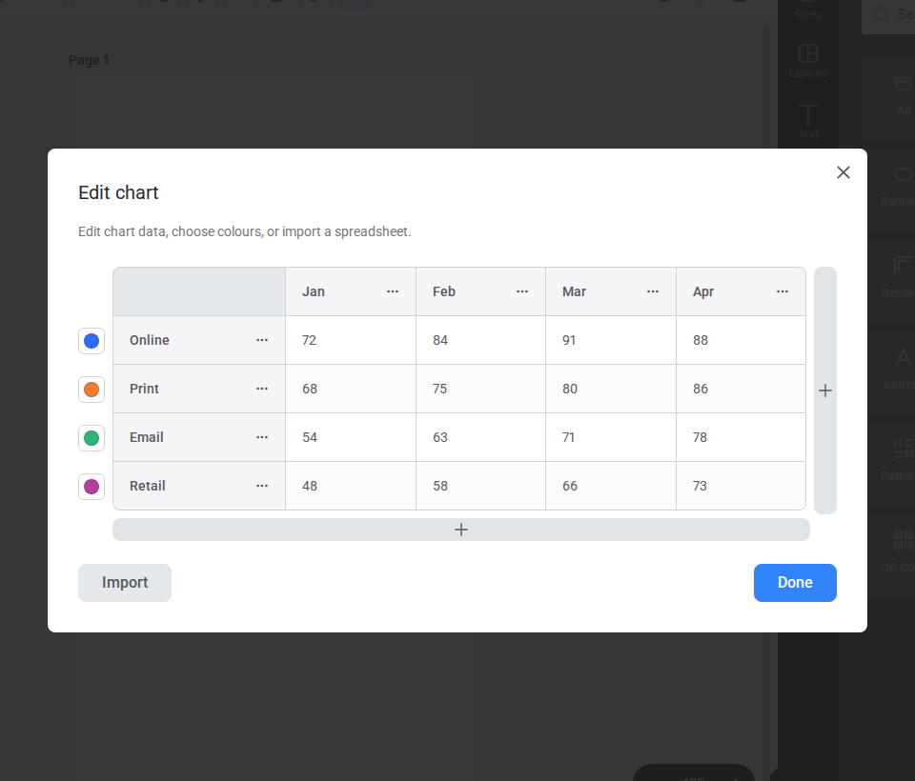Image resolution: width=915 pixels, height=781 pixels.
Task: Select the Online Mar cell with 91
Action: click(611, 340)
